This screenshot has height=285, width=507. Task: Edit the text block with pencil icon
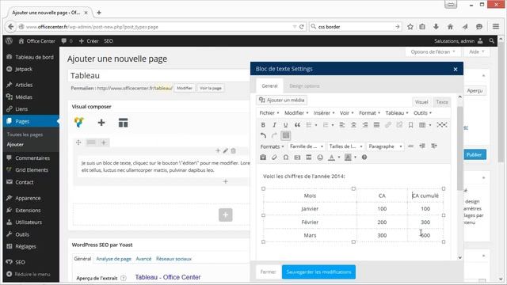pyautogui.click(x=225, y=150)
